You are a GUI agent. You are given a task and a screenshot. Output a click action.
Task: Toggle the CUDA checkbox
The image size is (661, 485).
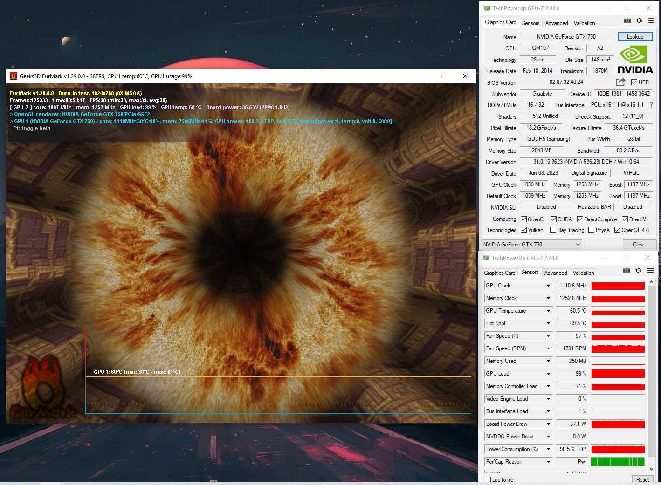click(x=553, y=219)
